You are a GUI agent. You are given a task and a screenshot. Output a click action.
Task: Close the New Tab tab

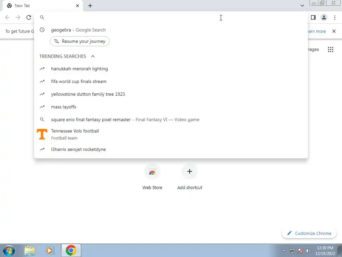tap(77, 6)
